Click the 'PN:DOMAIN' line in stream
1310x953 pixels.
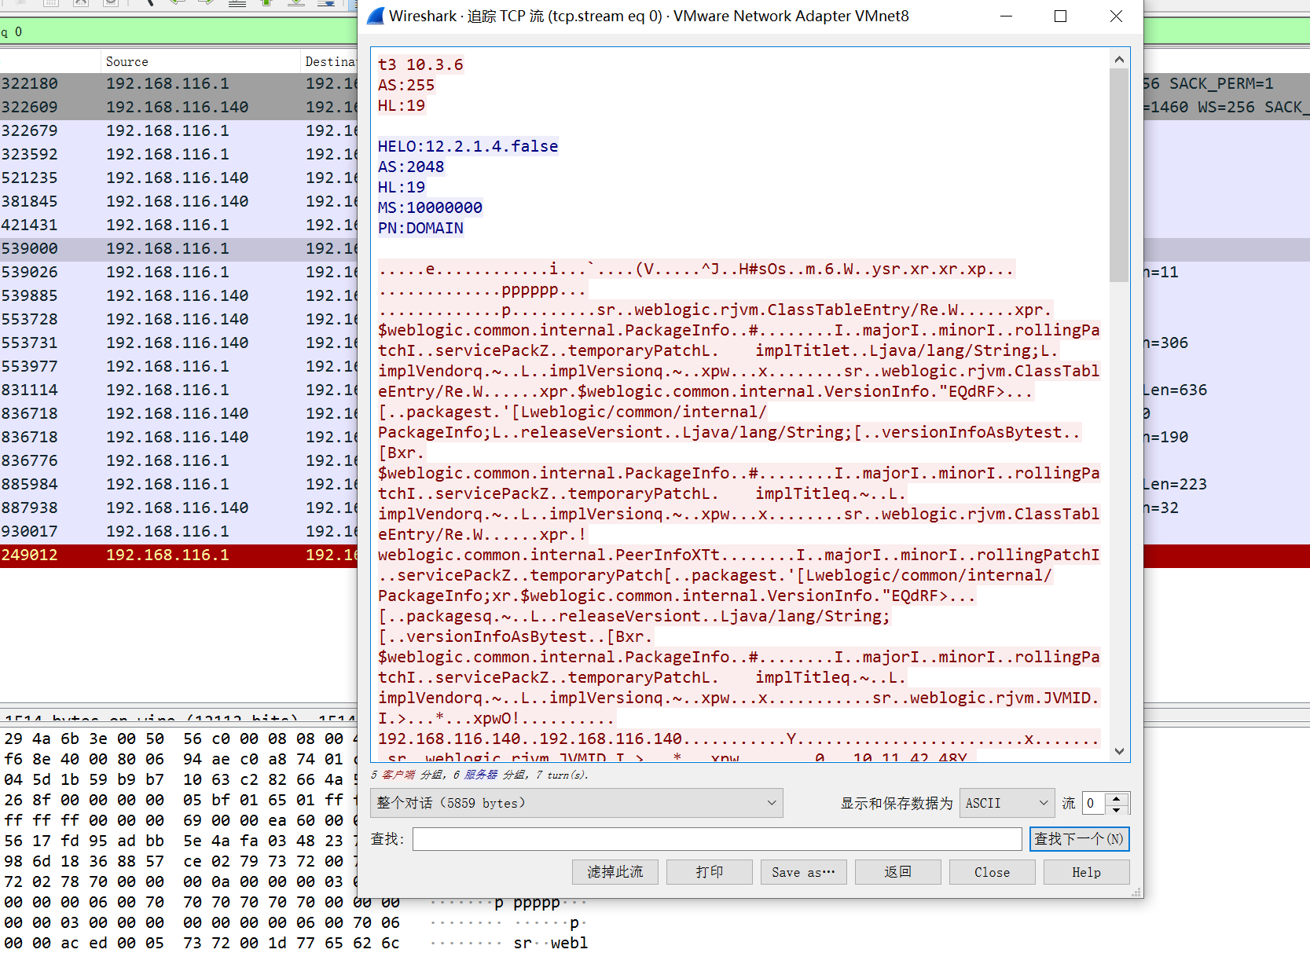[x=420, y=228]
